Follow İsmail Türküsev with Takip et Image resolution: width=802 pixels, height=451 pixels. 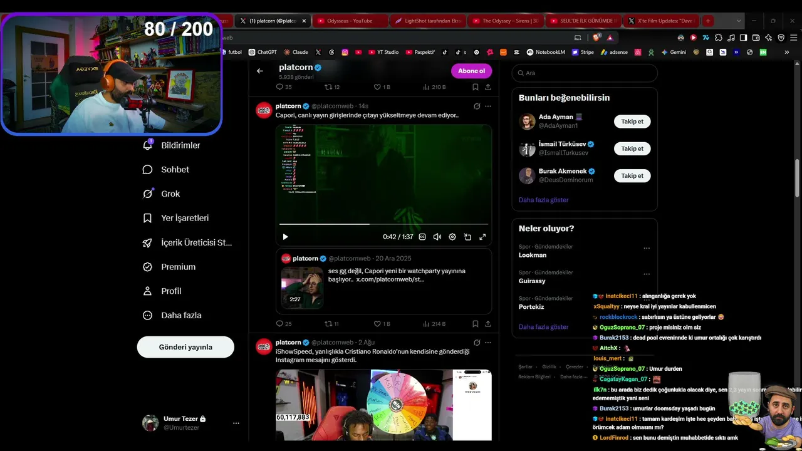[632, 148]
